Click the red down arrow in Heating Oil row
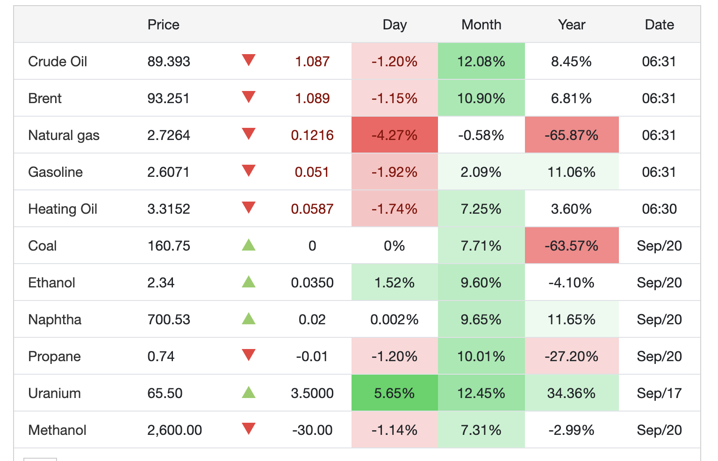Viewport: 718px width, 461px height. (249, 208)
